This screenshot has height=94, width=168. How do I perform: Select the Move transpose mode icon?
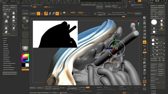coord(46,14)
